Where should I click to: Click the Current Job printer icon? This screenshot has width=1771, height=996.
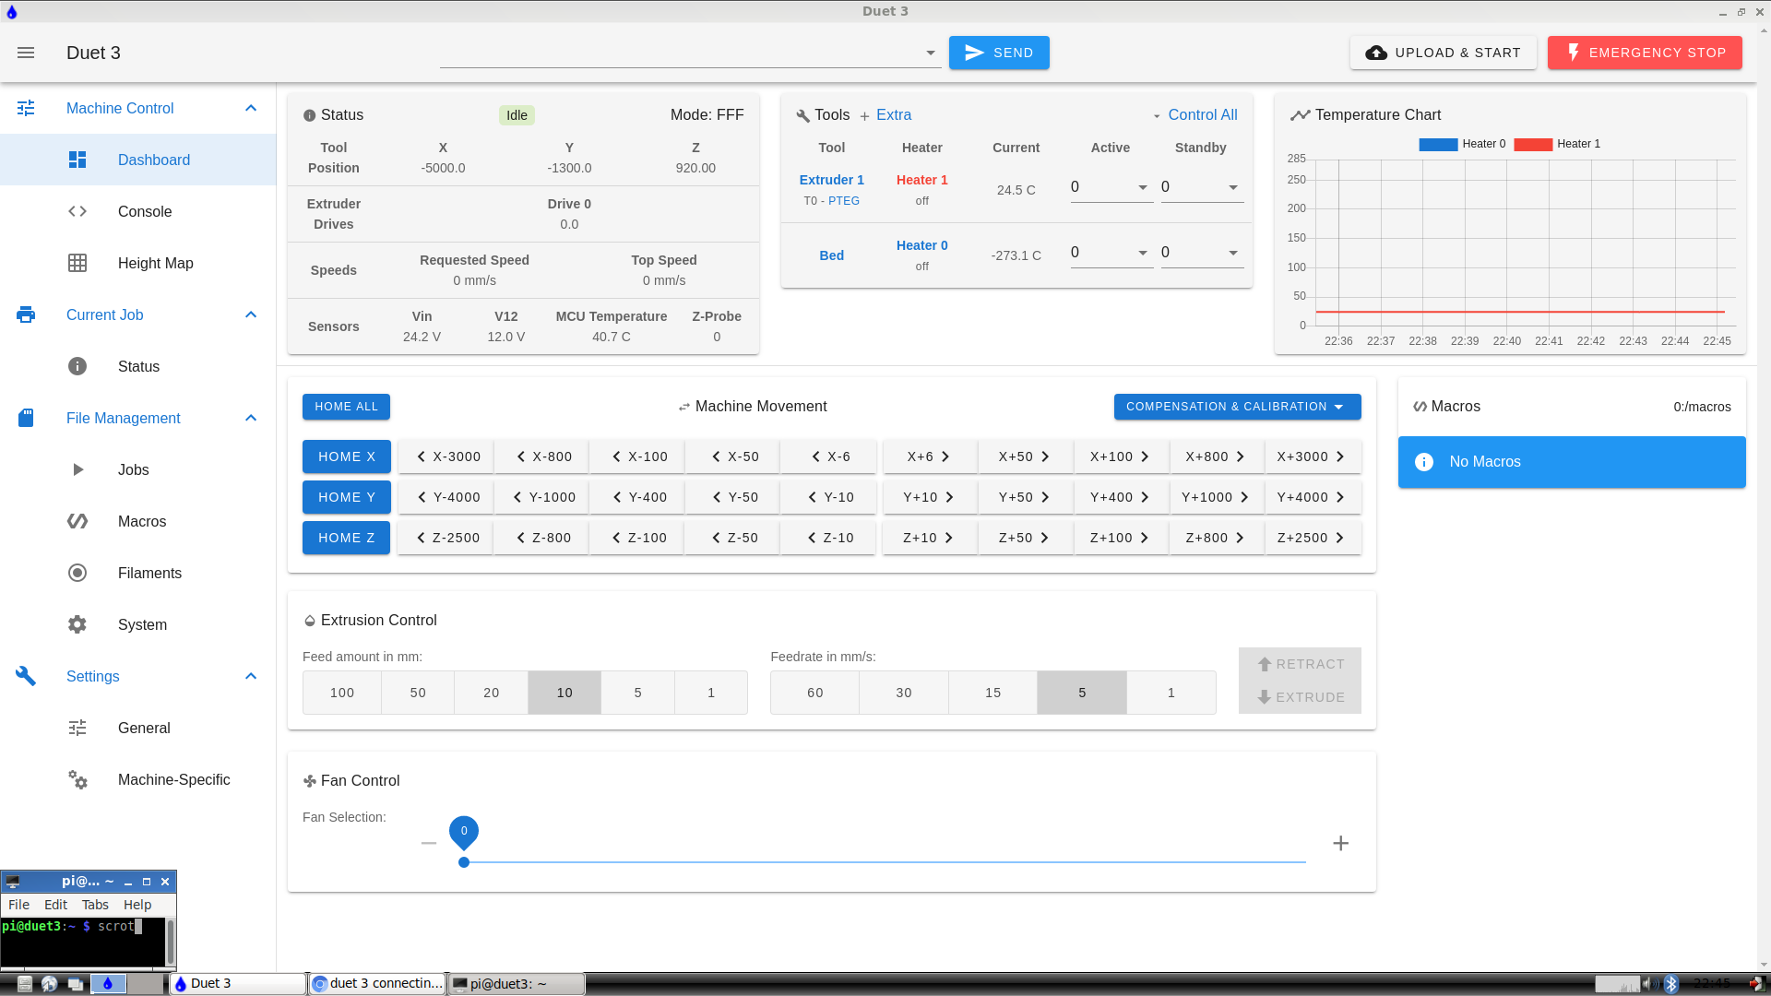(26, 314)
